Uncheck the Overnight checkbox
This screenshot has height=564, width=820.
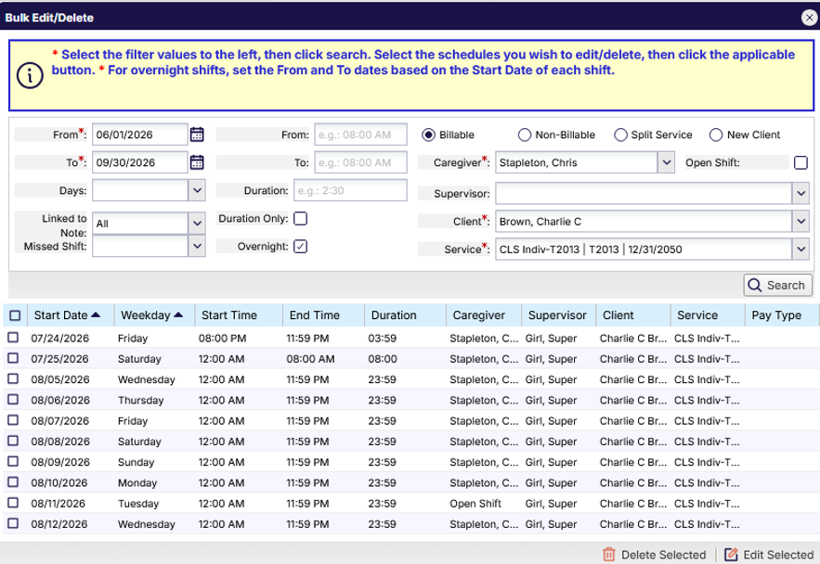click(x=300, y=247)
